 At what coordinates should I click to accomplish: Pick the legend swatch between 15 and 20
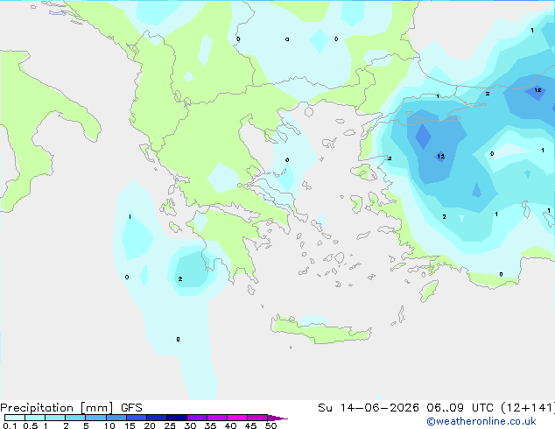point(137,418)
